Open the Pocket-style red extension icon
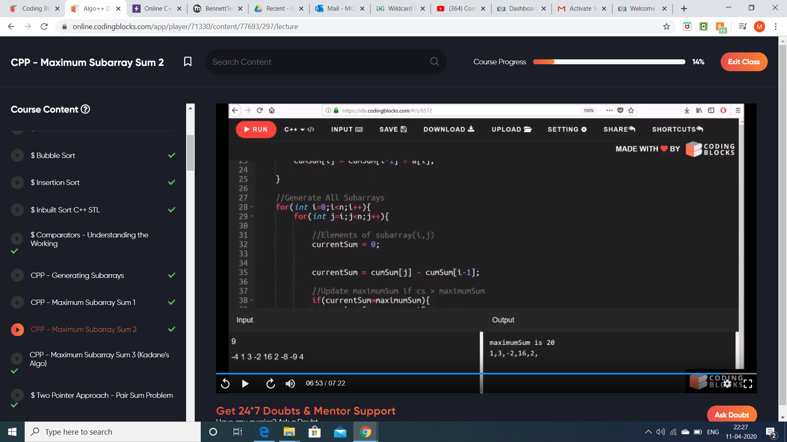This screenshot has width=787, height=442. pyautogui.click(x=687, y=27)
